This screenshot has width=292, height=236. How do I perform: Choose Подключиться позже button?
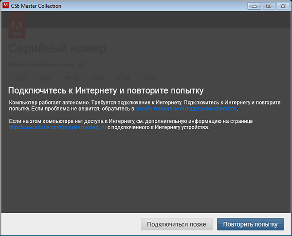point(177,224)
